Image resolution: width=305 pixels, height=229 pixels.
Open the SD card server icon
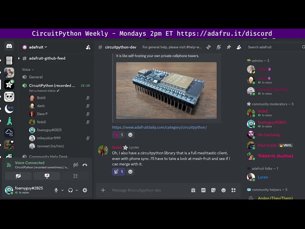(9, 61)
